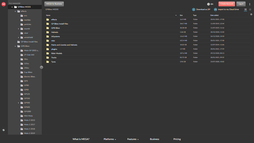Open the three-dot more options menu
The height and width of the screenshot is (143, 254).
click(x=250, y=4)
